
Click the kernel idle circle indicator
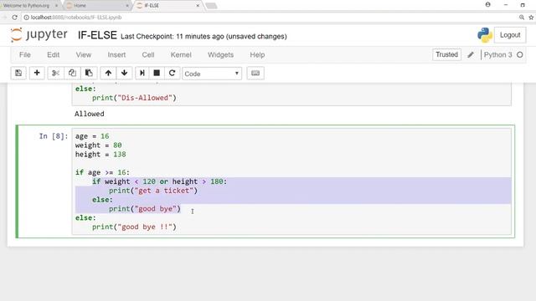[520, 54]
